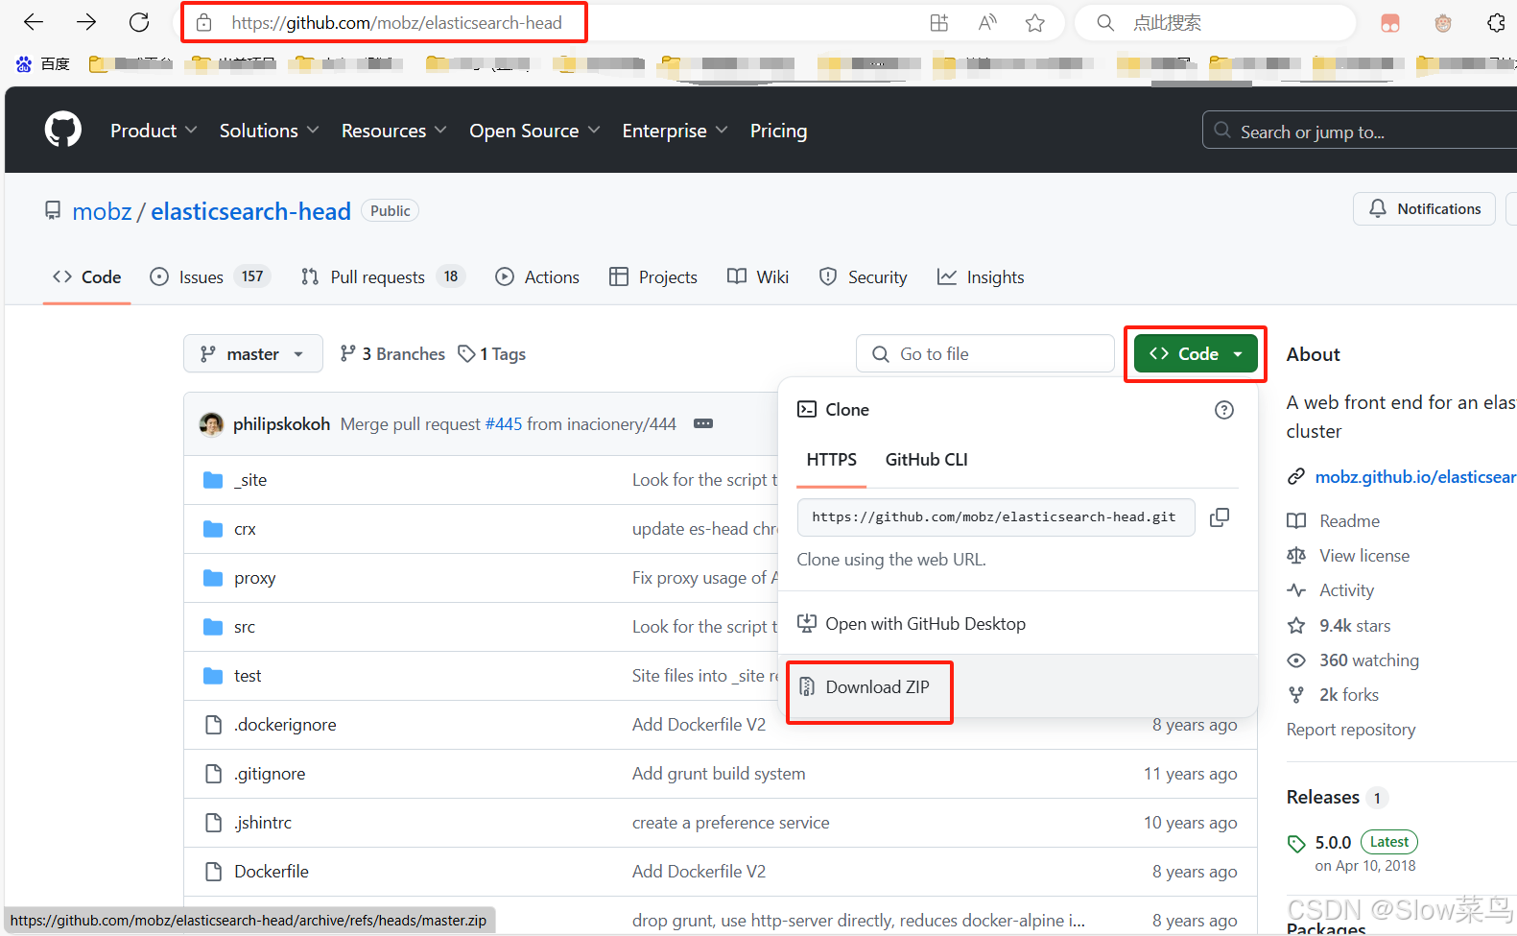View 3 Branches
This screenshot has width=1517, height=936.
392,354
